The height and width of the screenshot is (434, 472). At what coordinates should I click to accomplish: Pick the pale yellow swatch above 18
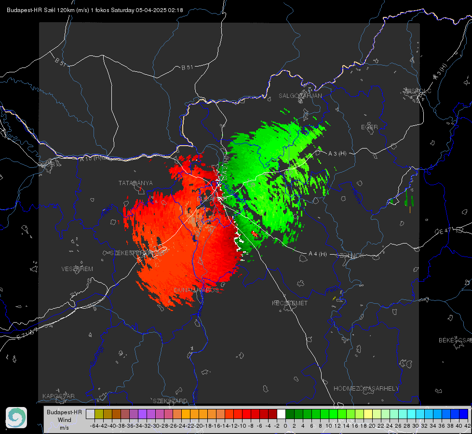click(368, 414)
